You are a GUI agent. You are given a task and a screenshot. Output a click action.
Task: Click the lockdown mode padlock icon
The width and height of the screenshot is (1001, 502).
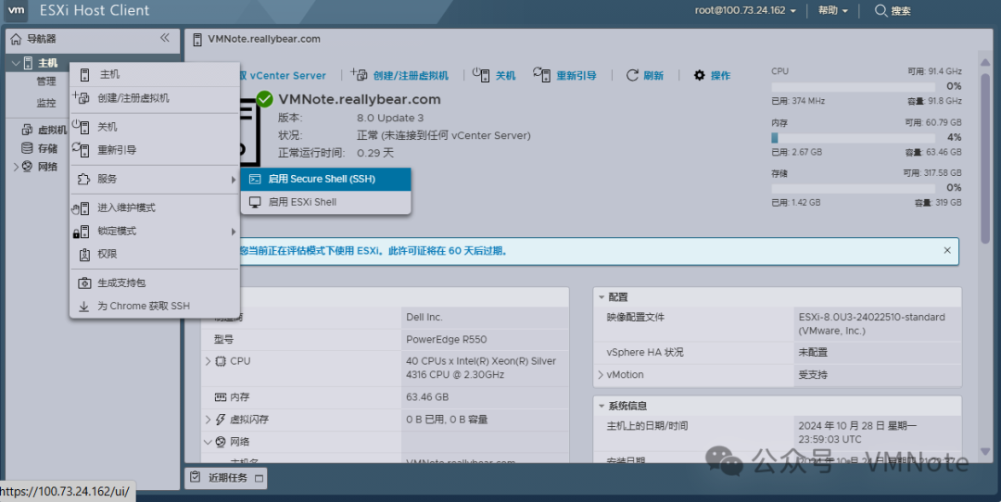[81, 231]
